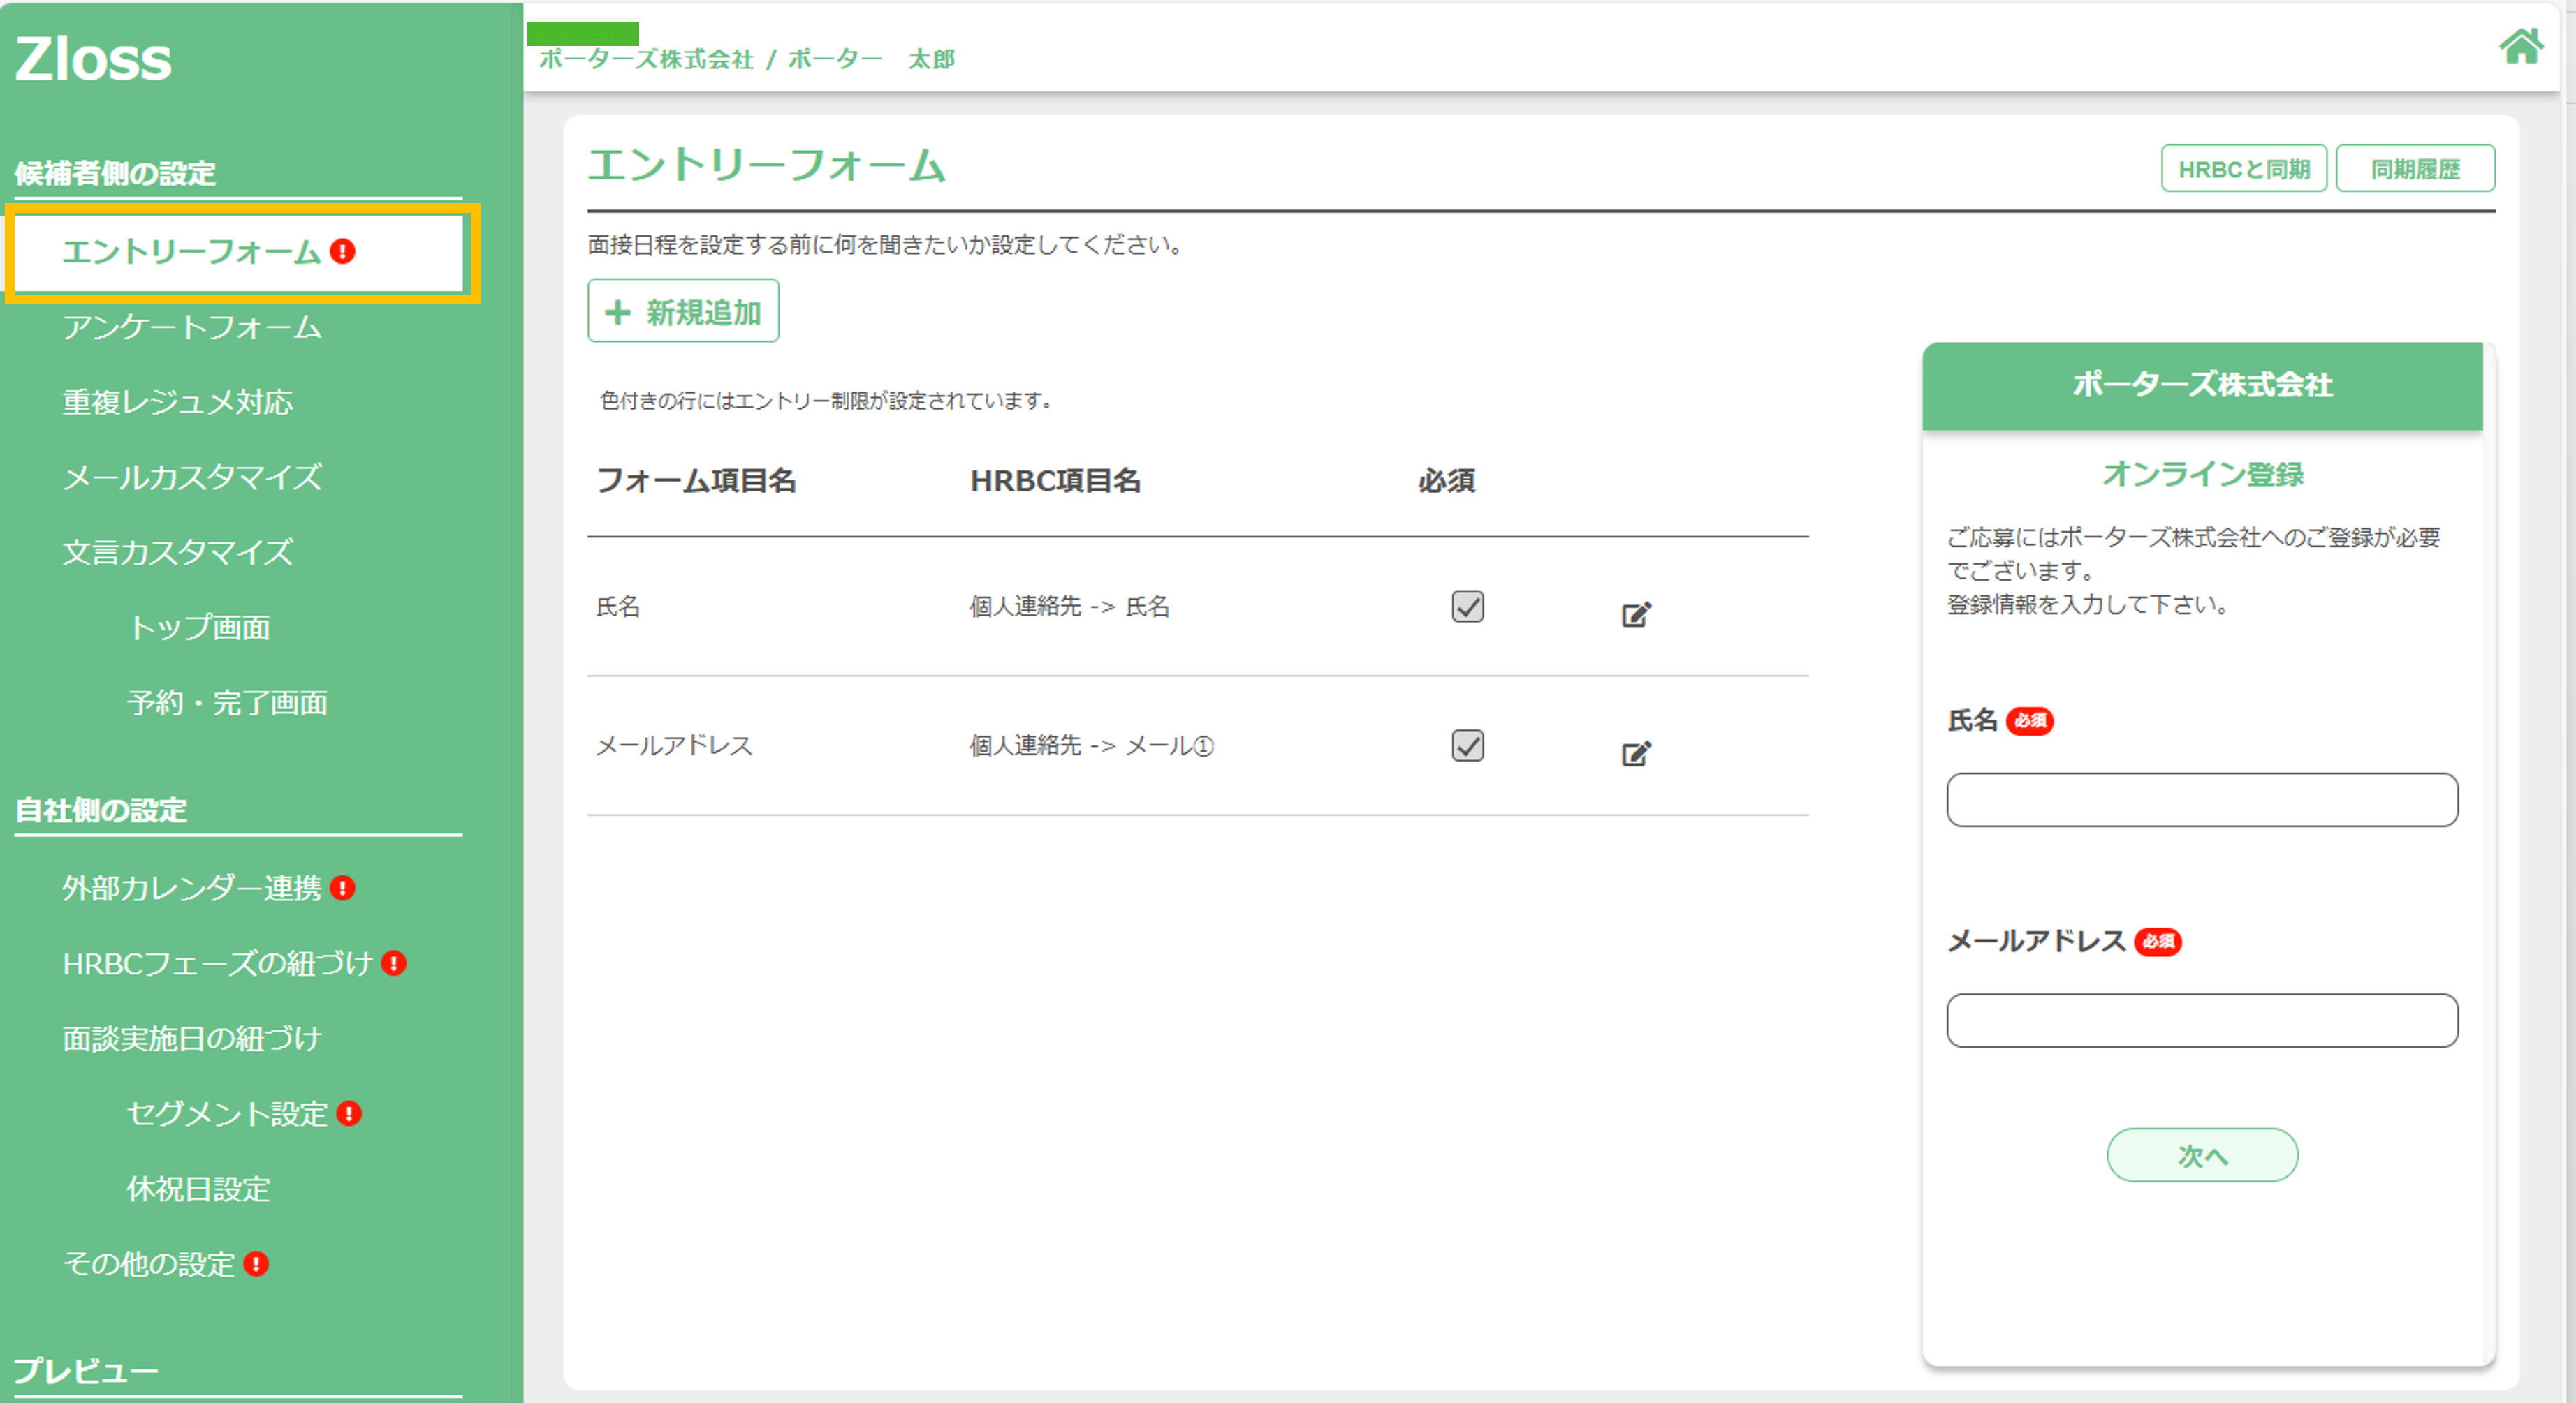This screenshot has height=1403, width=2576.
Task: Click the plus icon on 新規追加
Action: [x=617, y=311]
